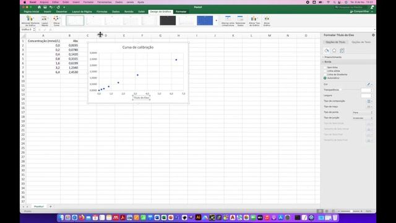Open Effects pentagon icon in format pane
396x223 pixels.
[334, 51]
